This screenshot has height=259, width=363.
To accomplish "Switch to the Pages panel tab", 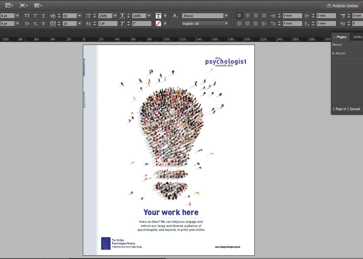I will 340,37.
